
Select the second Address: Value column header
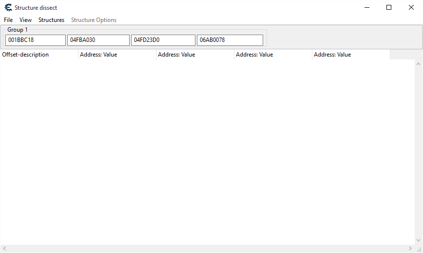195,55
